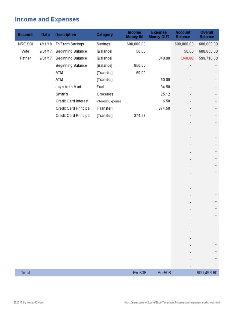The image size is (234, 312).
Task: Click Account Balance 50.00 in Wife row
Action: 189,51
